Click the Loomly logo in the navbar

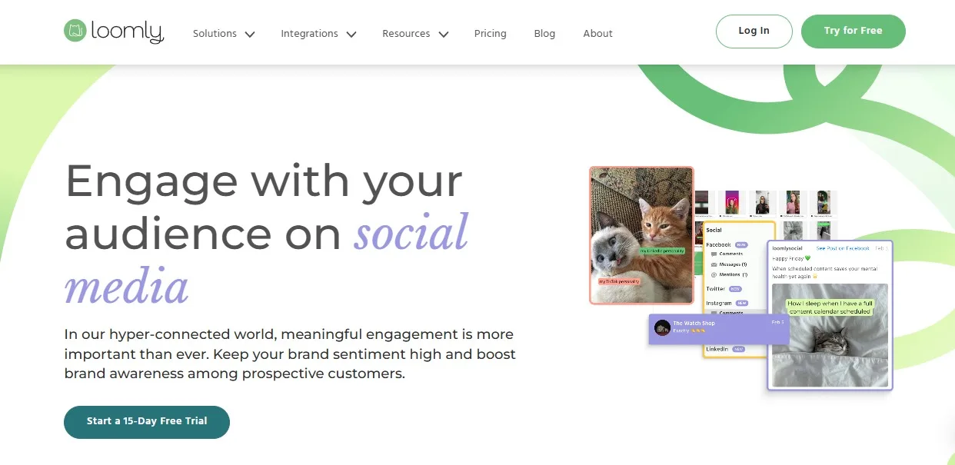(x=113, y=32)
